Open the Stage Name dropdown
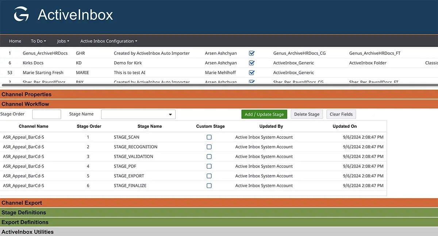Image resolution: width=438 pixels, height=236 pixels. 138,114
